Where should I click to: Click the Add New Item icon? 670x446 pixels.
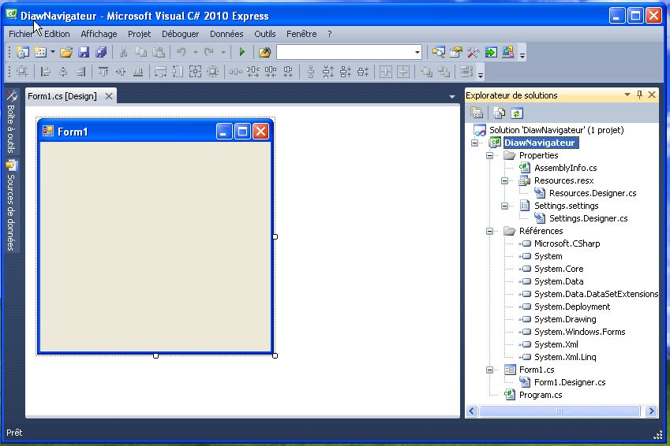(x=40, y=52)
